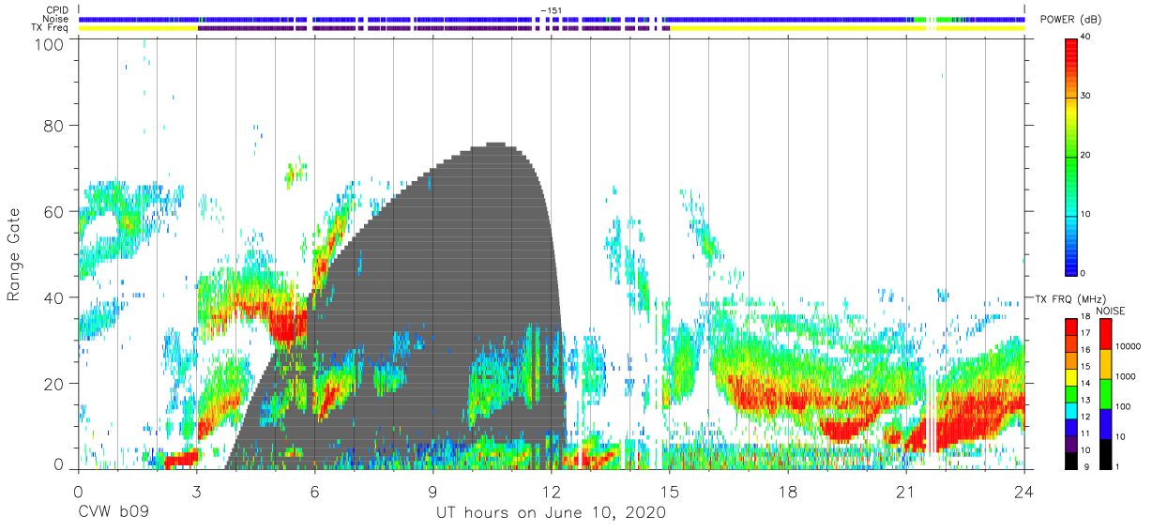
Task: Click the y-axis tick label '20'
Action: point(54,384)
